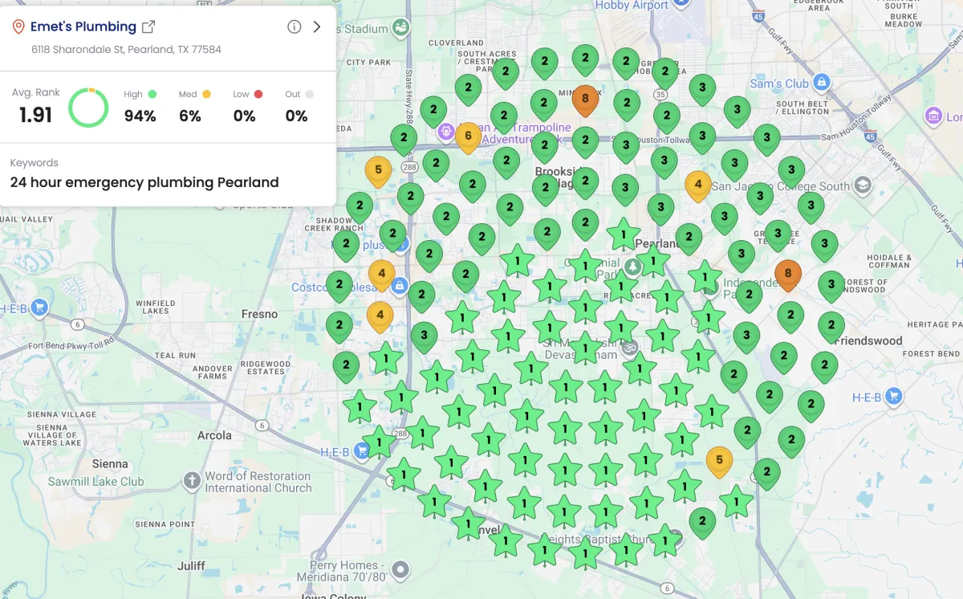Image resolution: width=963 pixels, height=599 pixels.
Task: Click San Jacinto College South graduation cap icon
Action: pos(862,186)
